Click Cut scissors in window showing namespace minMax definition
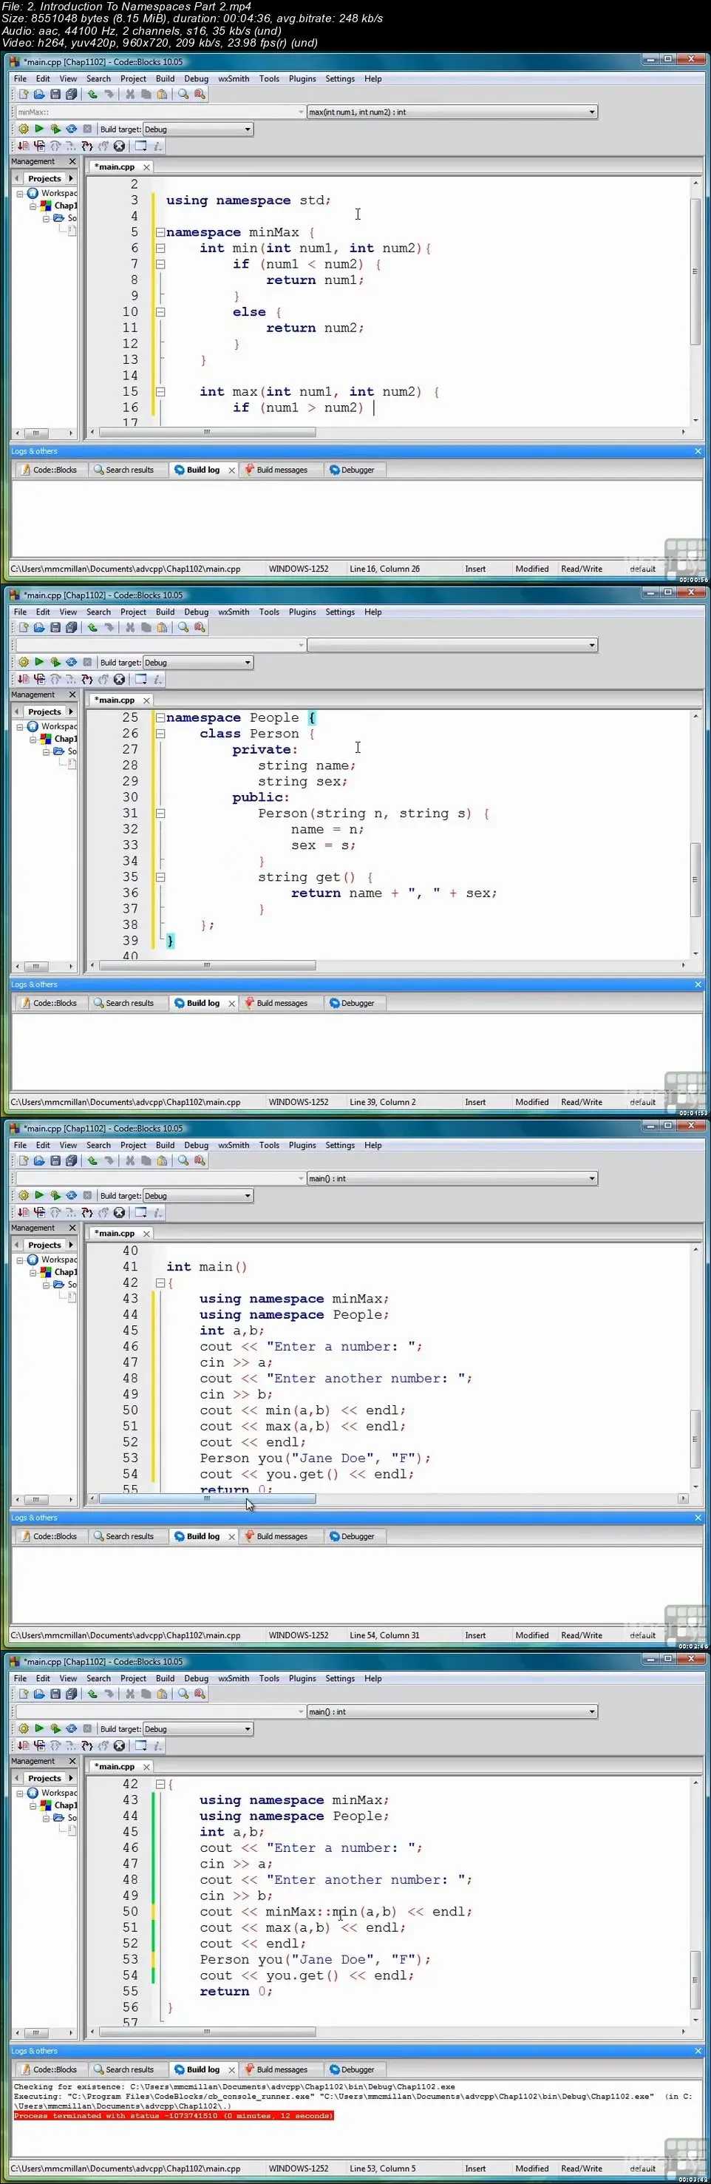 (129, 94)
